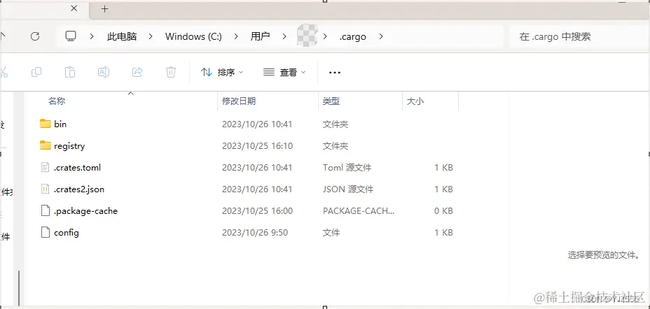This screenshot has height=309, width=650.
Task: Sort by 类型 column header
Action: (331, 101)
